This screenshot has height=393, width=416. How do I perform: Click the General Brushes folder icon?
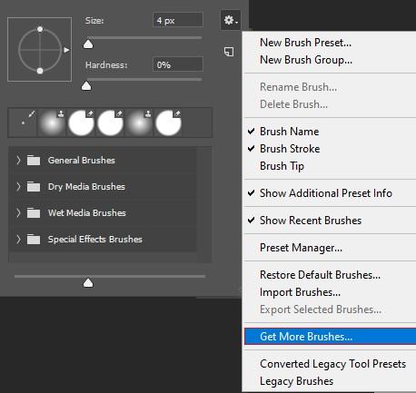tap(34, 160)
